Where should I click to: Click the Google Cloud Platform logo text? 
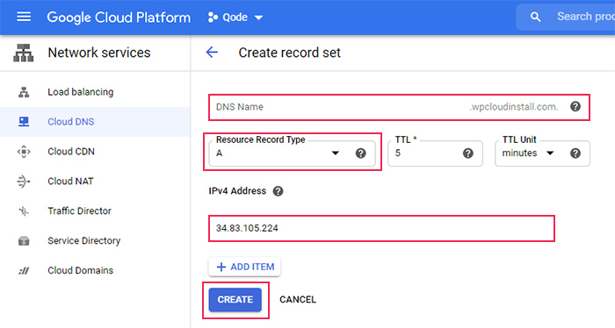(119, 18)
